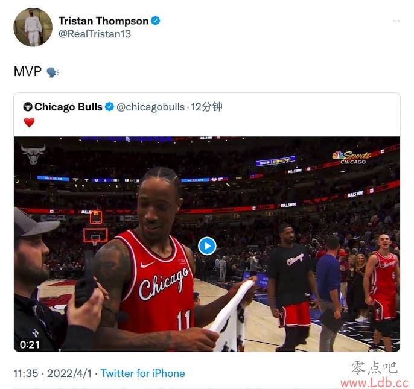Click the speaking head emoji after MVP
This screenshot has height=389, width=414.
pyautogui.click(x=53, y=72)
